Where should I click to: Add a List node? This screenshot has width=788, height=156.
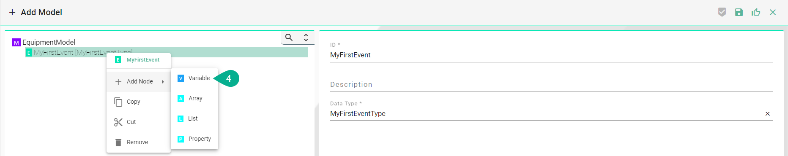click(x=194, y=118)
